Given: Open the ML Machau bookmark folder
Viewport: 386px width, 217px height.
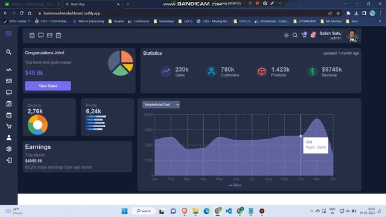Looking at the screenshot, I should tap(331, 22).
